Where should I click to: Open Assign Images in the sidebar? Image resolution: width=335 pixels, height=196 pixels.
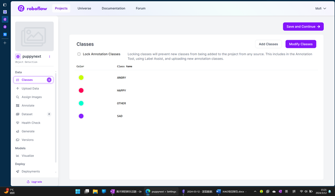tap(31, 97)
